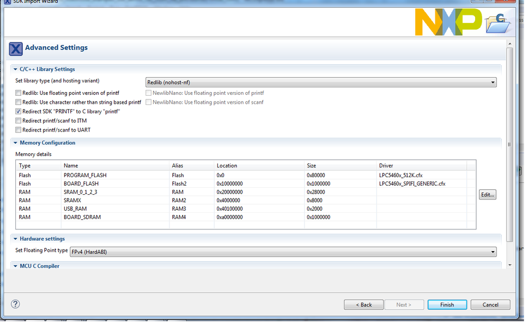531x323 pixels.
Task: Select the USB_RAM memory row
Action: point(246,209)
